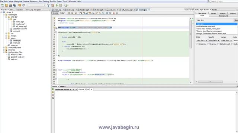The width and height of the screenshot is (238, 133).
Task: Click the editor Last Edit icon
Action: pyautogui.click(x=69, y=13)
